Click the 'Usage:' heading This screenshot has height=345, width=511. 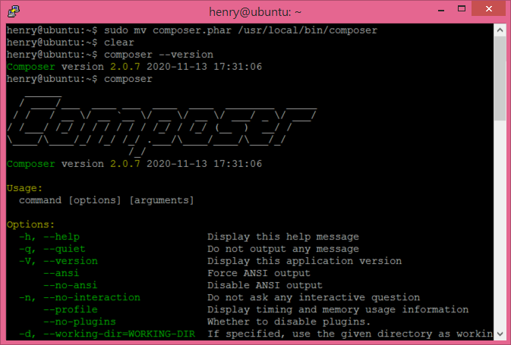pos(24,188)
